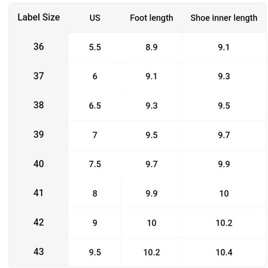Click the US size 5.5 cell

click(95, 47)
